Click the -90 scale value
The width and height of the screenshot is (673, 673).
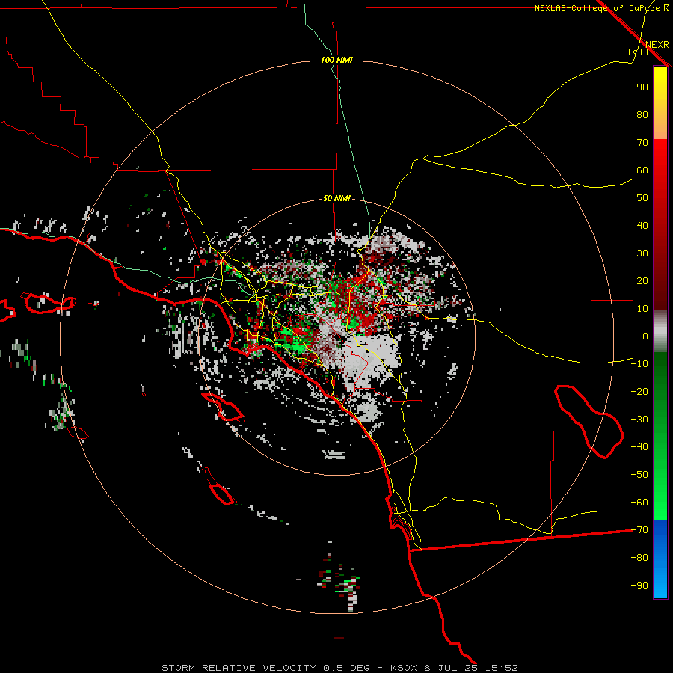click(x=639, y=586)
